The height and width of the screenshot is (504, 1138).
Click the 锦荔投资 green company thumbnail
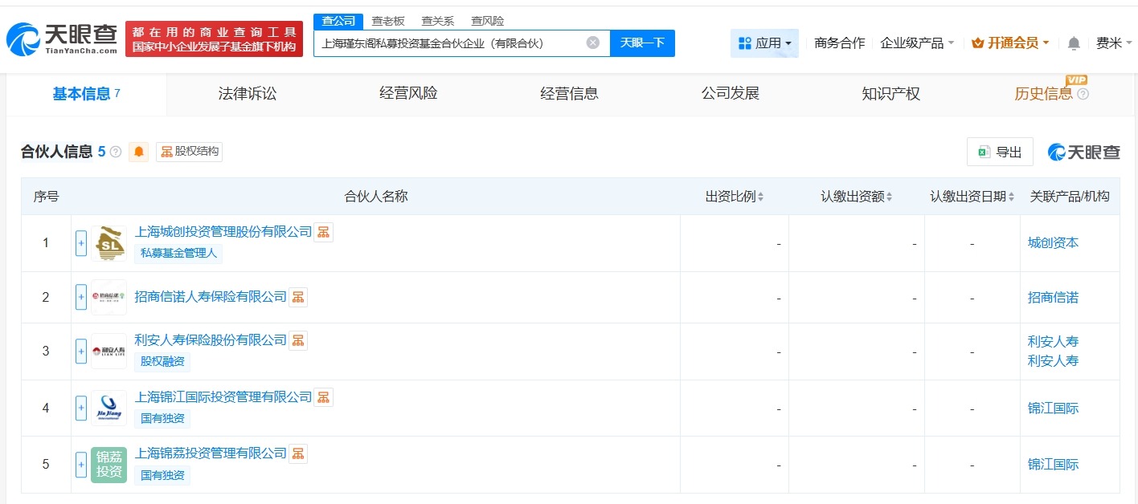pos(108,465)
